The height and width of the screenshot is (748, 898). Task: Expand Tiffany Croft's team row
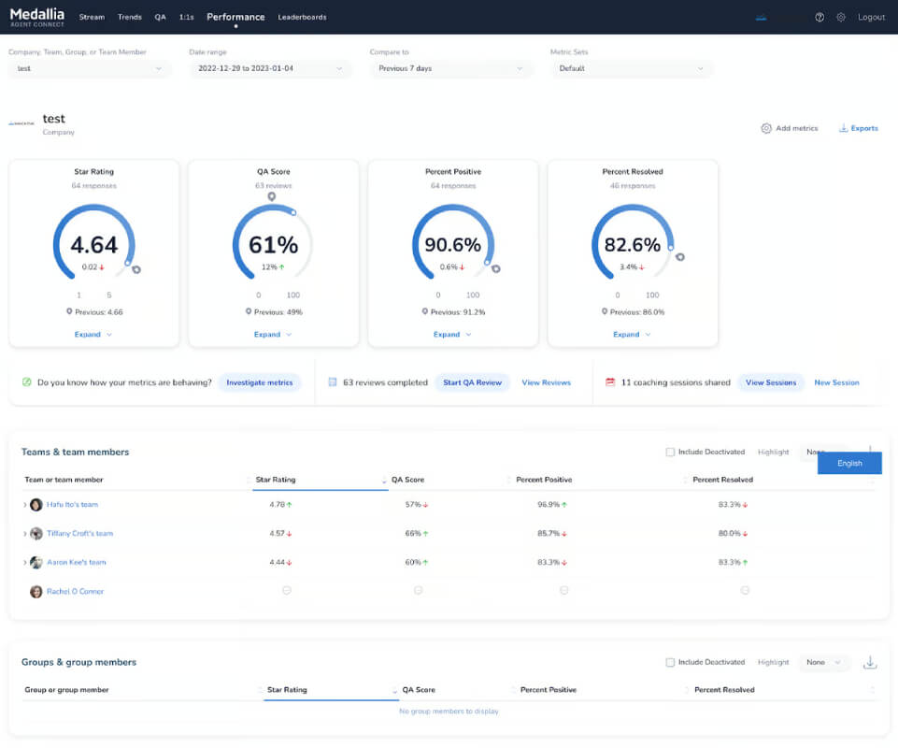(x=24, y=534)
